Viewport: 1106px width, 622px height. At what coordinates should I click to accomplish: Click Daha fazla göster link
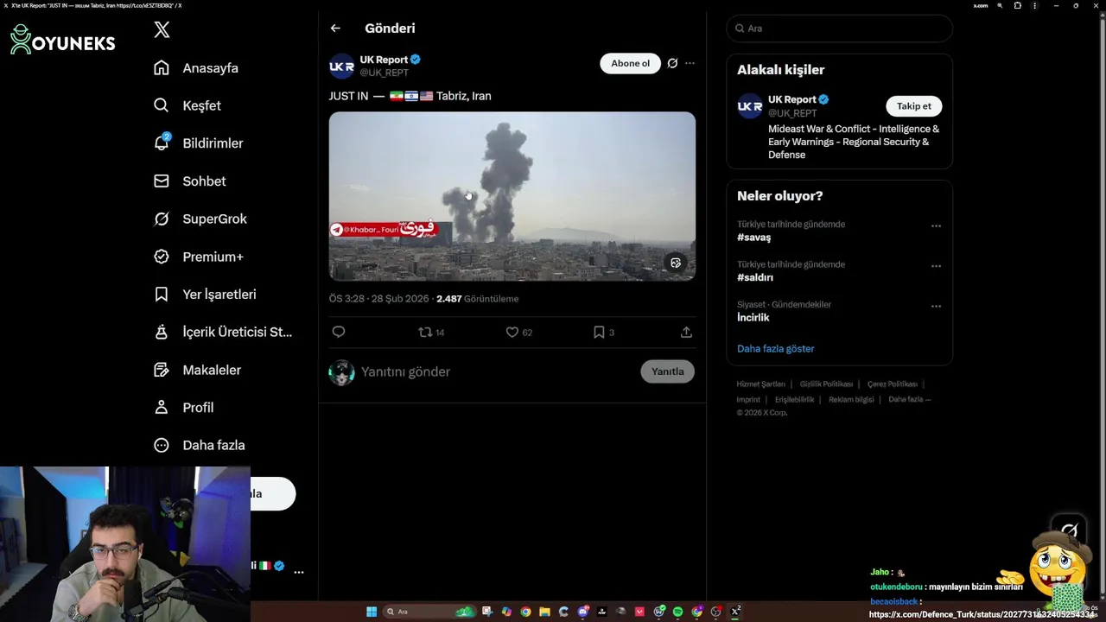tap(775, 349)
